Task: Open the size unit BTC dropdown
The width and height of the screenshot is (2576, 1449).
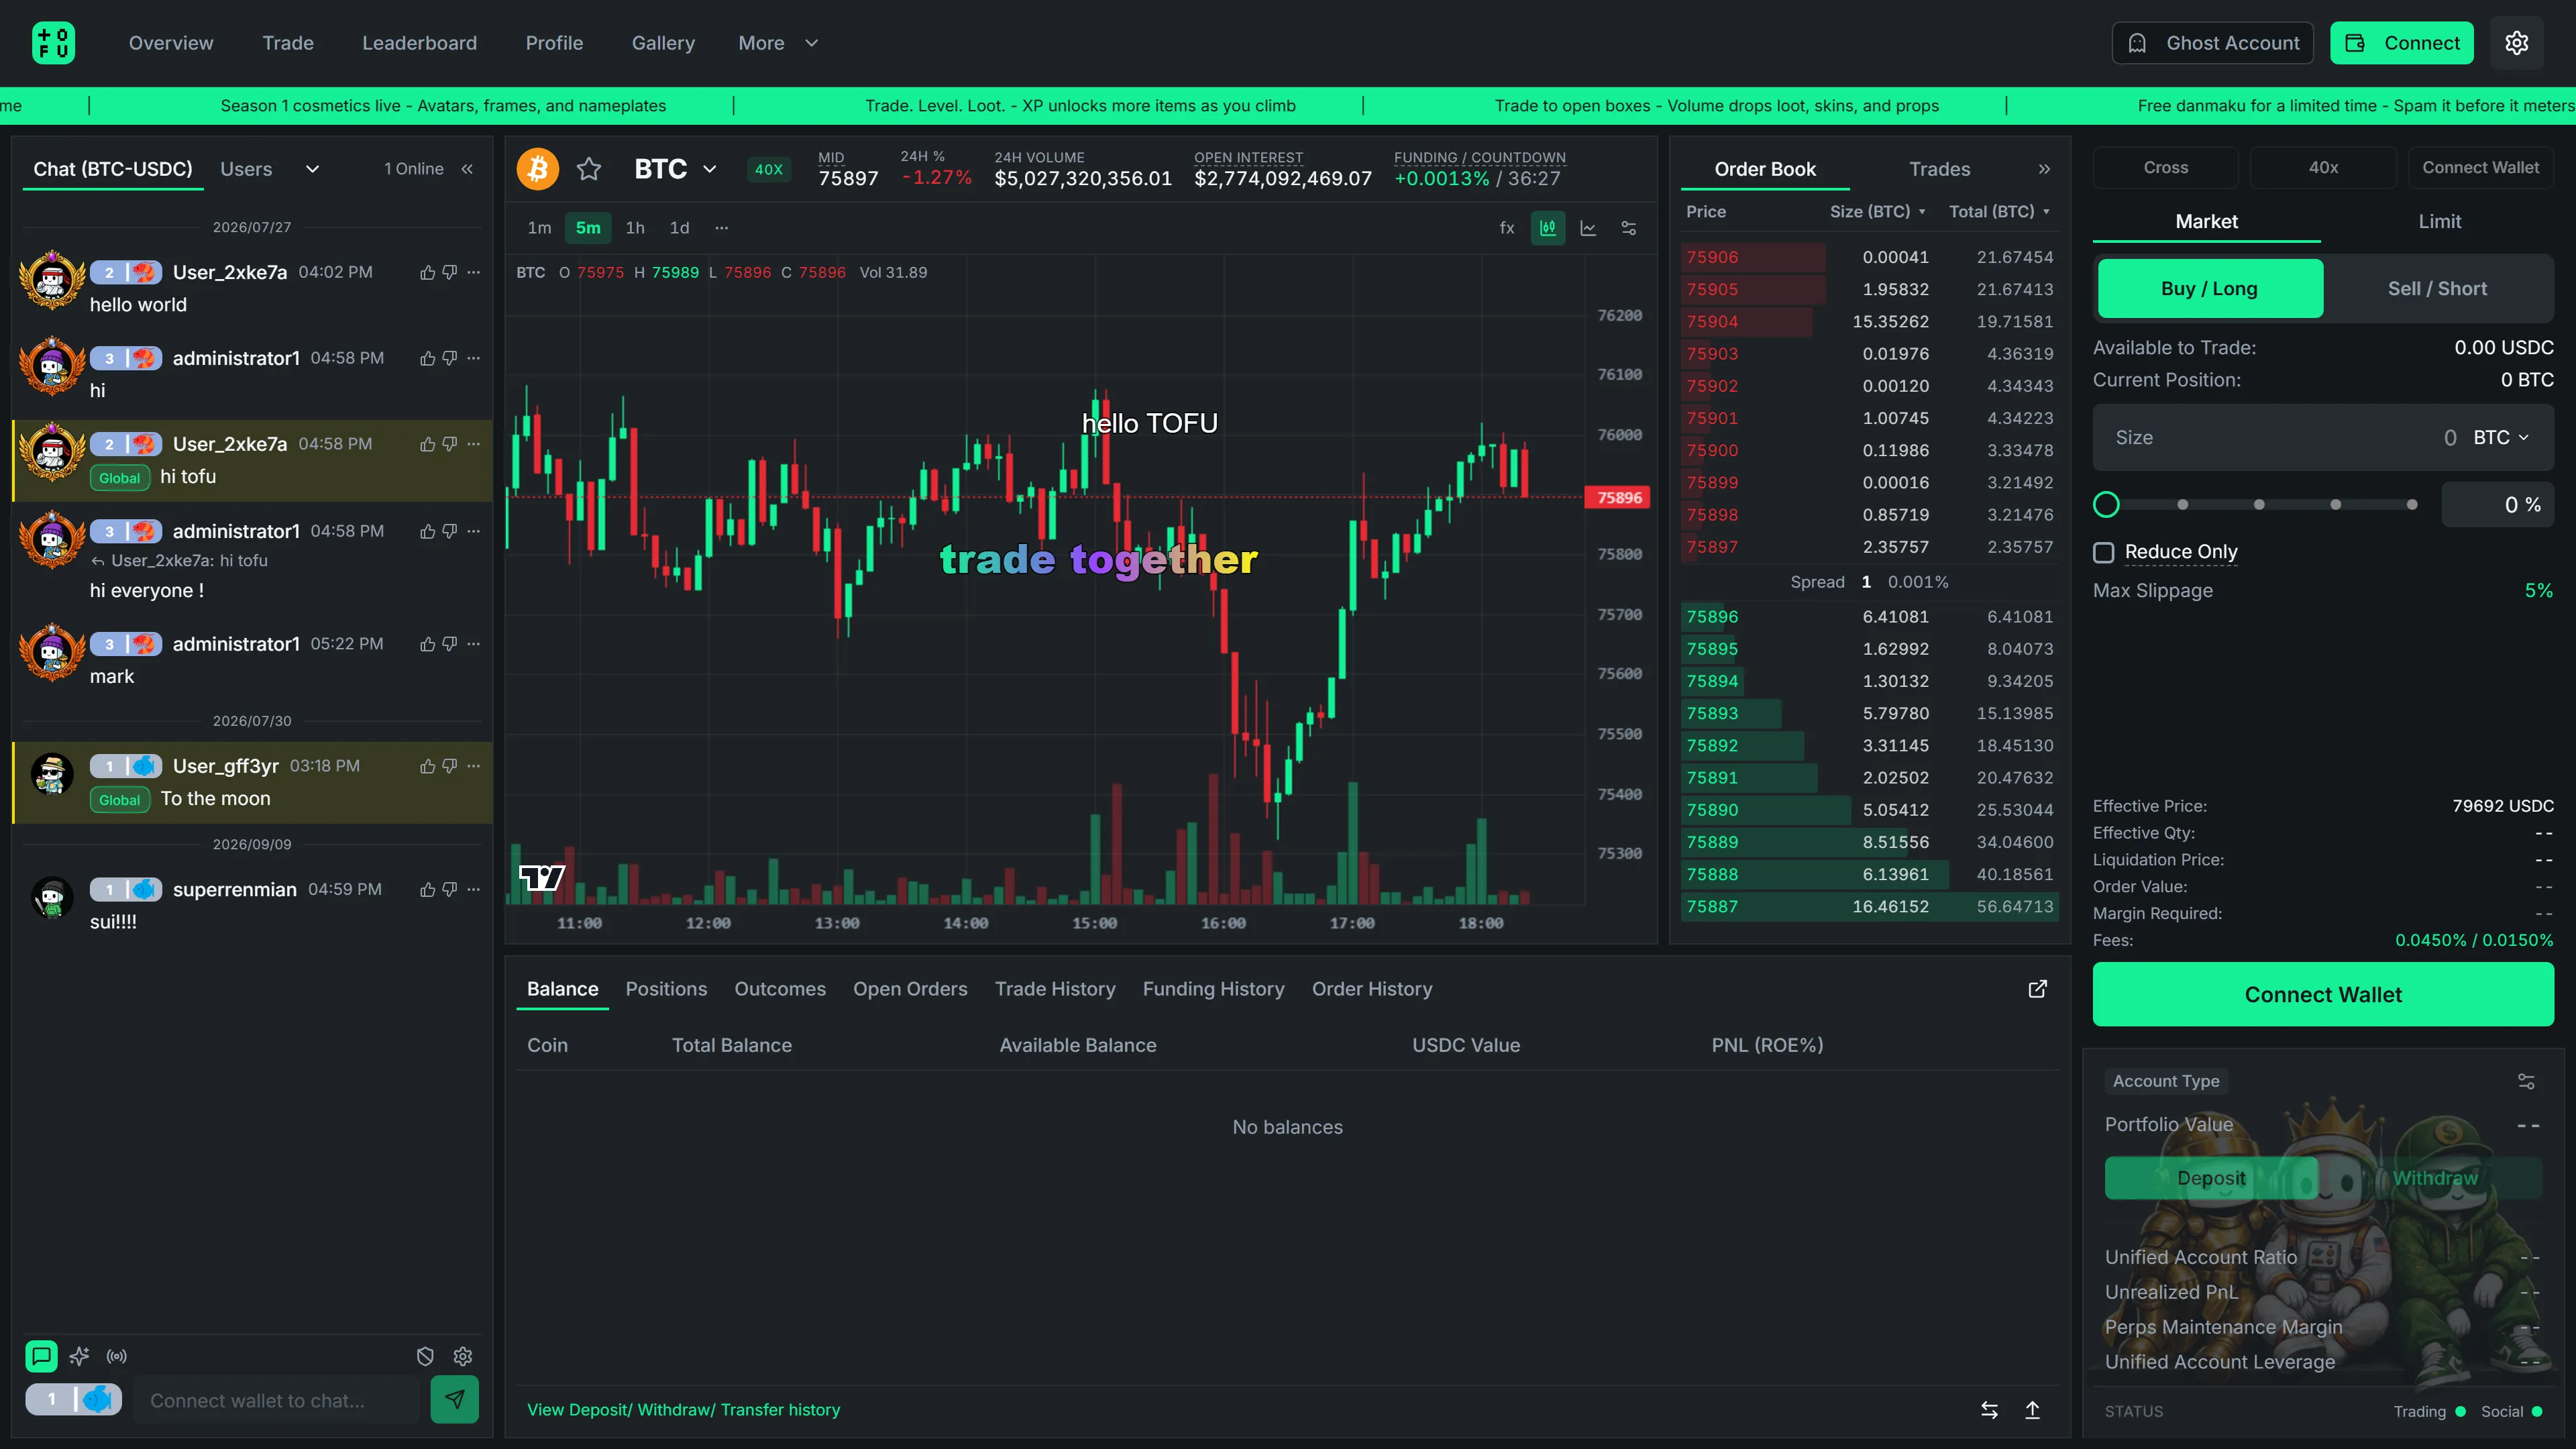Action: [x=2501, y=437]
